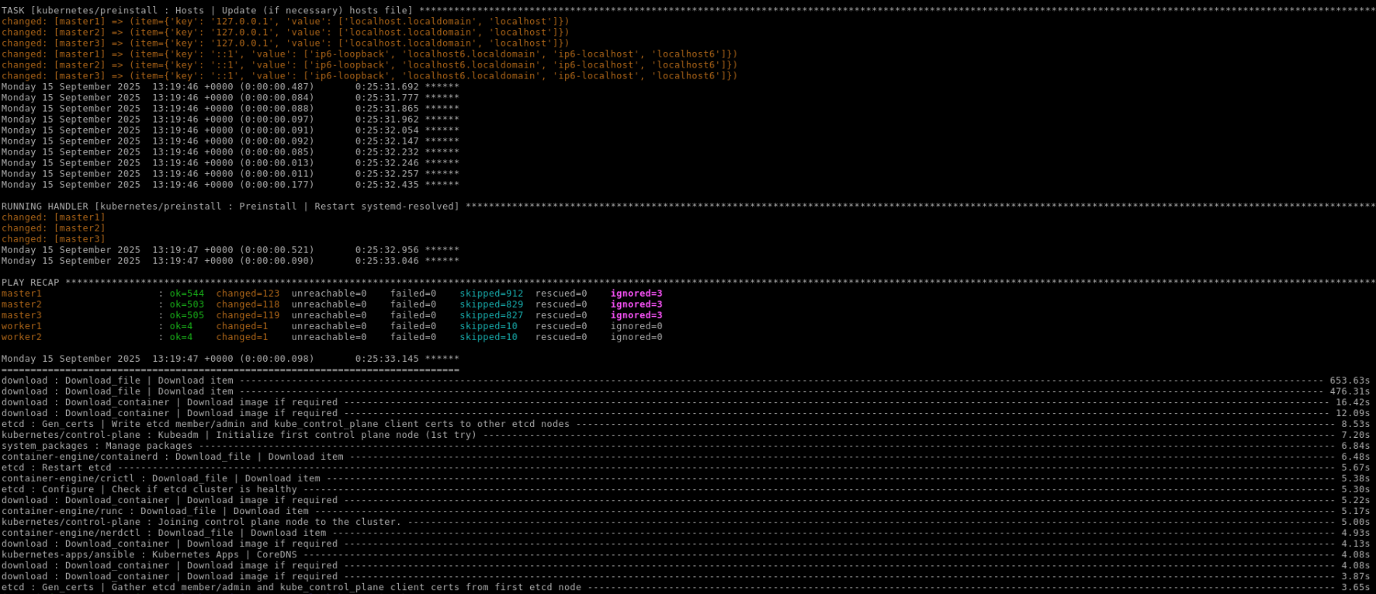Click the 'etcd : Restart etcd' line
This screenshot has width=1376, height=594.
685,467
